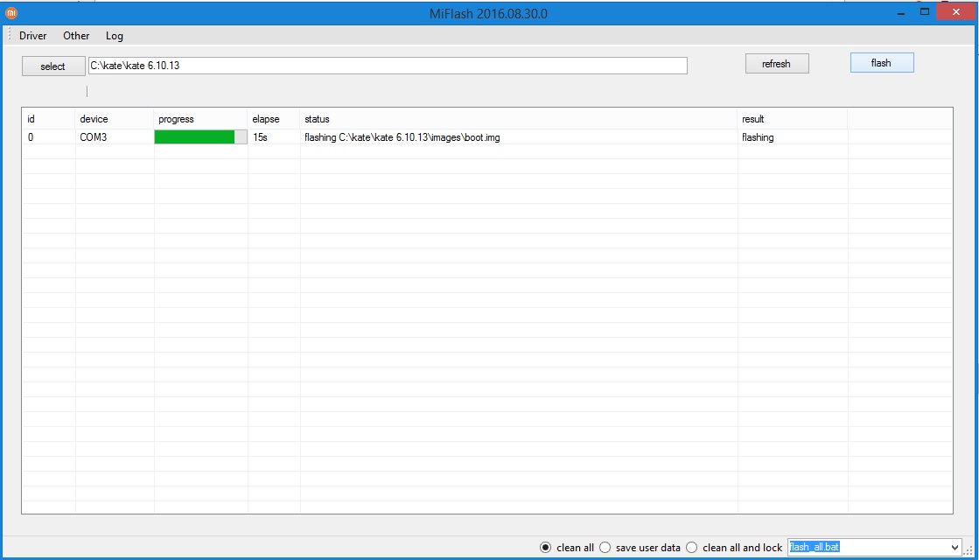Image resolution: width=979 pixels, height=560 pixels.
Task: Click the MiFlash Mi logo icon
Action: (11, 12)
